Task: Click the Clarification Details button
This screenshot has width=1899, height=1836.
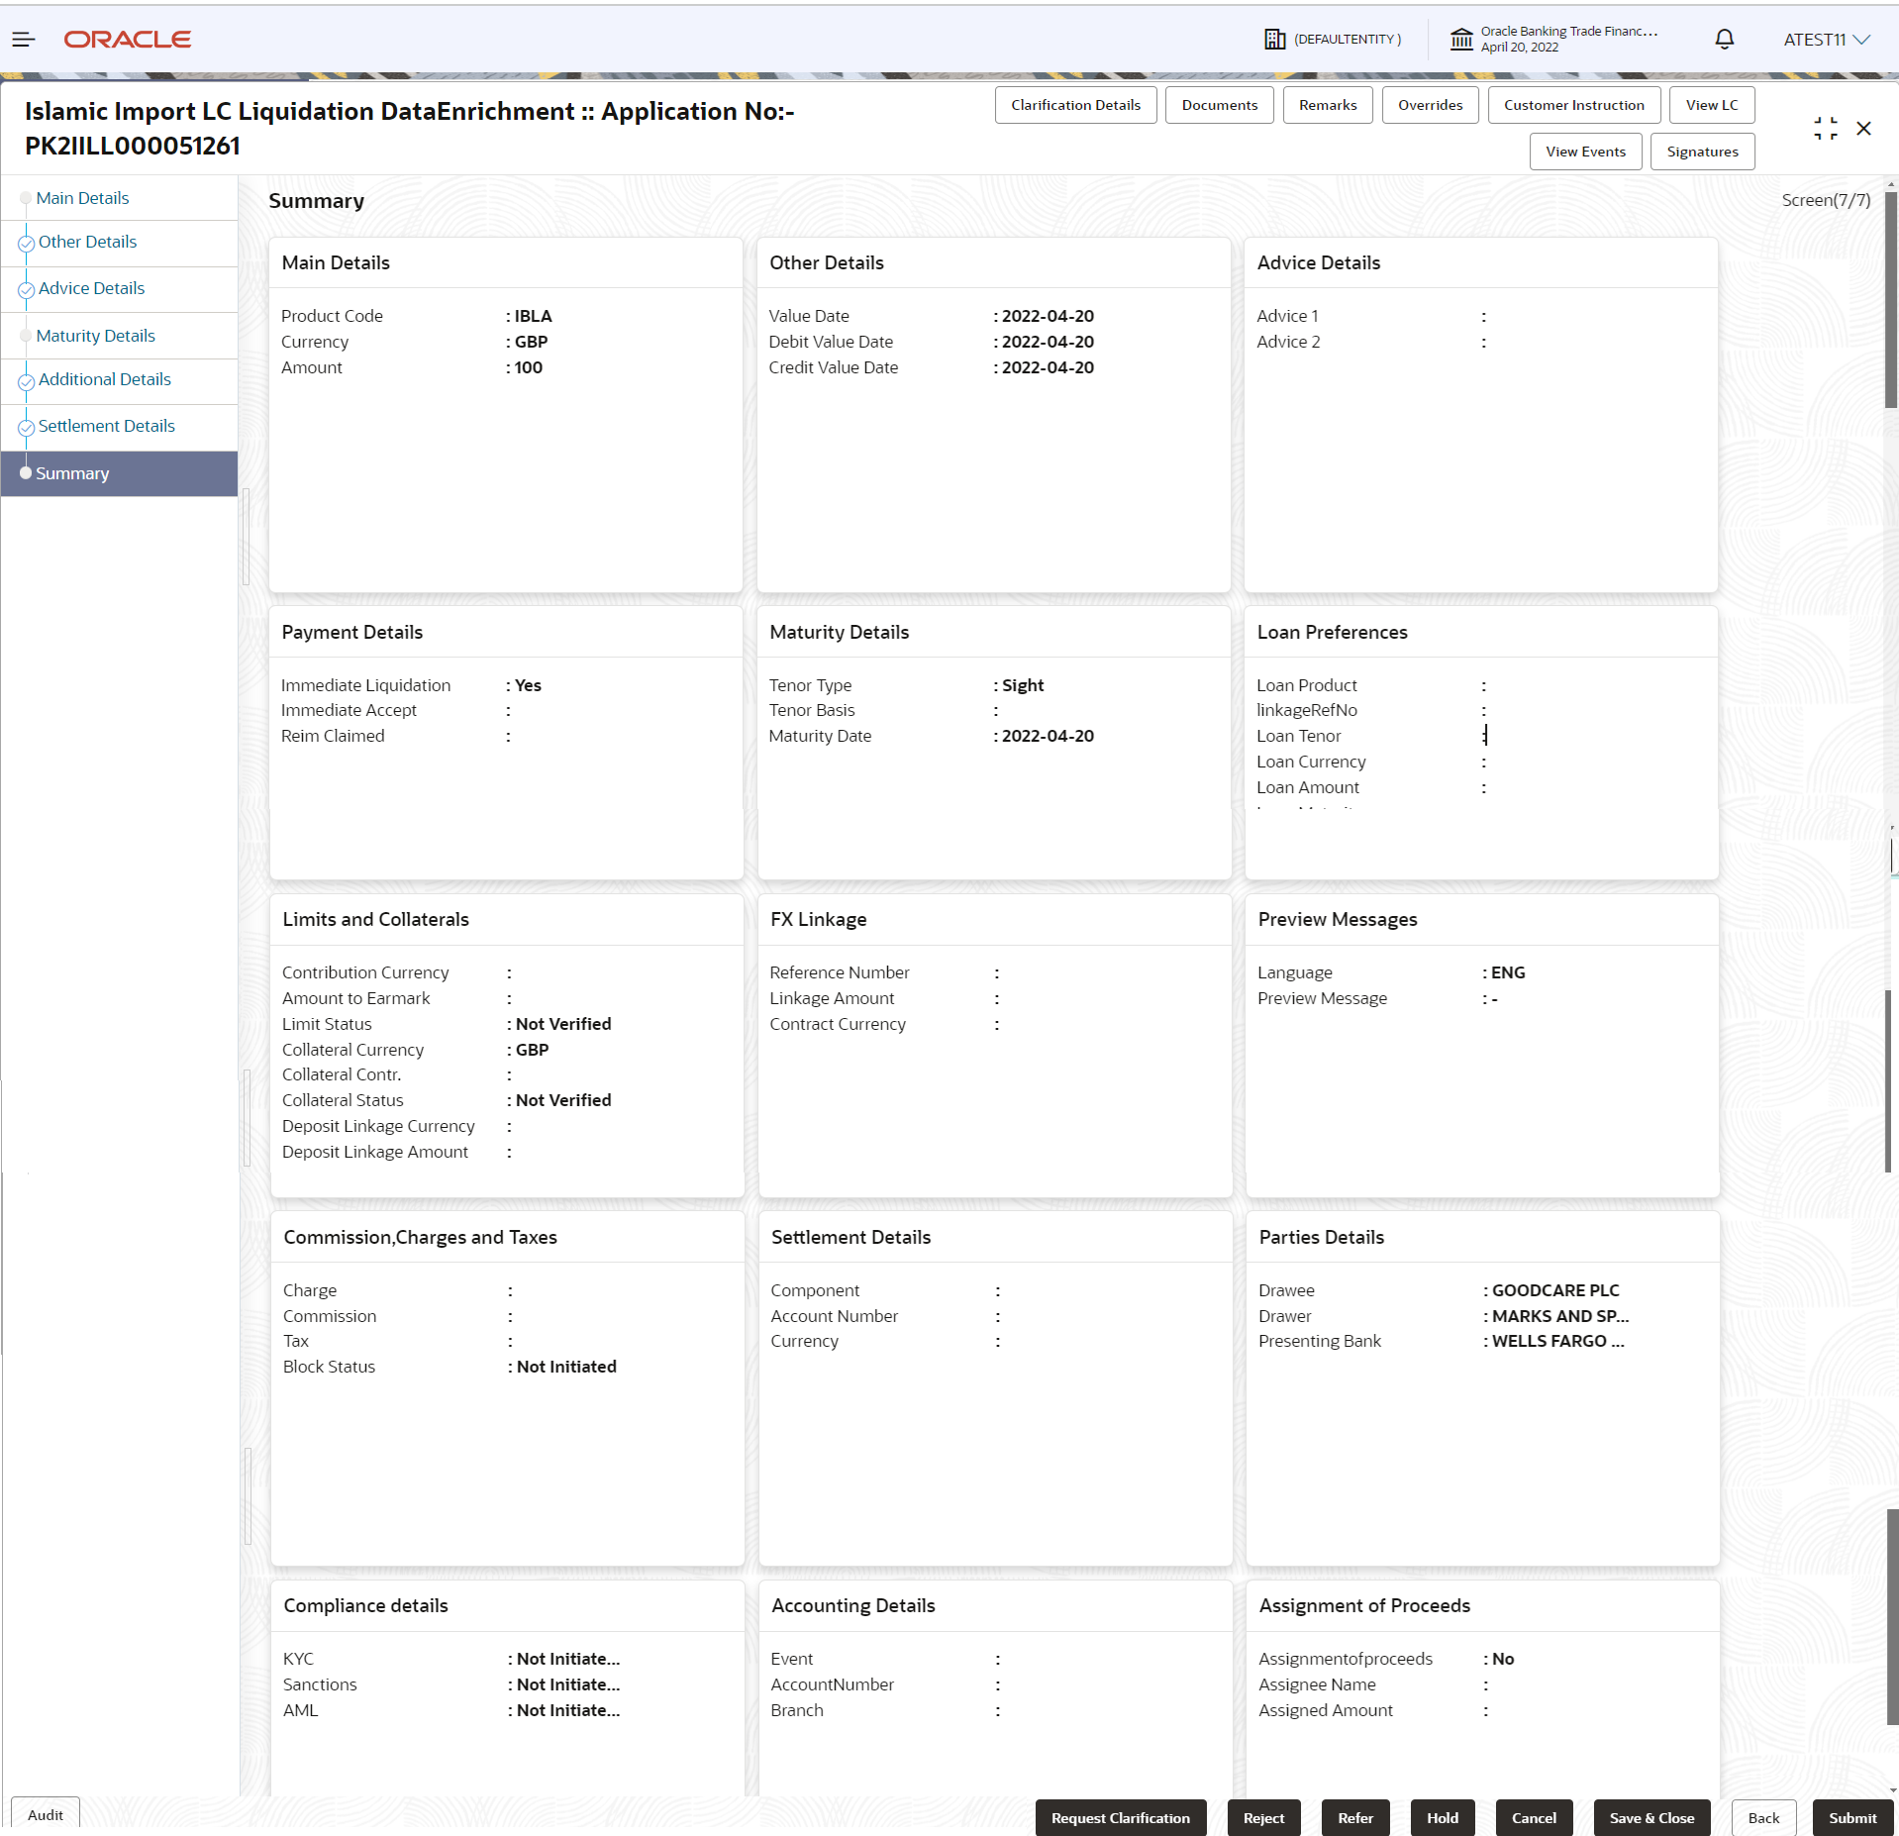Action: (1075, 105)
